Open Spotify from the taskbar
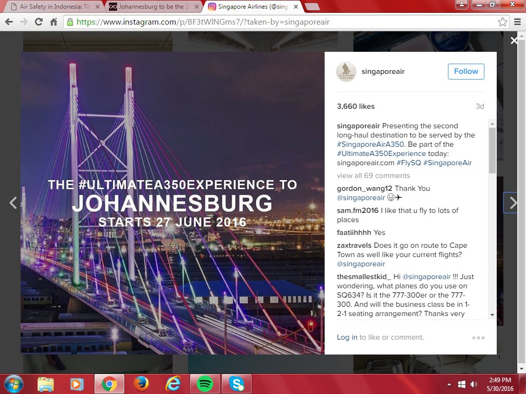 pyautogui.click(x=205, y=384)
